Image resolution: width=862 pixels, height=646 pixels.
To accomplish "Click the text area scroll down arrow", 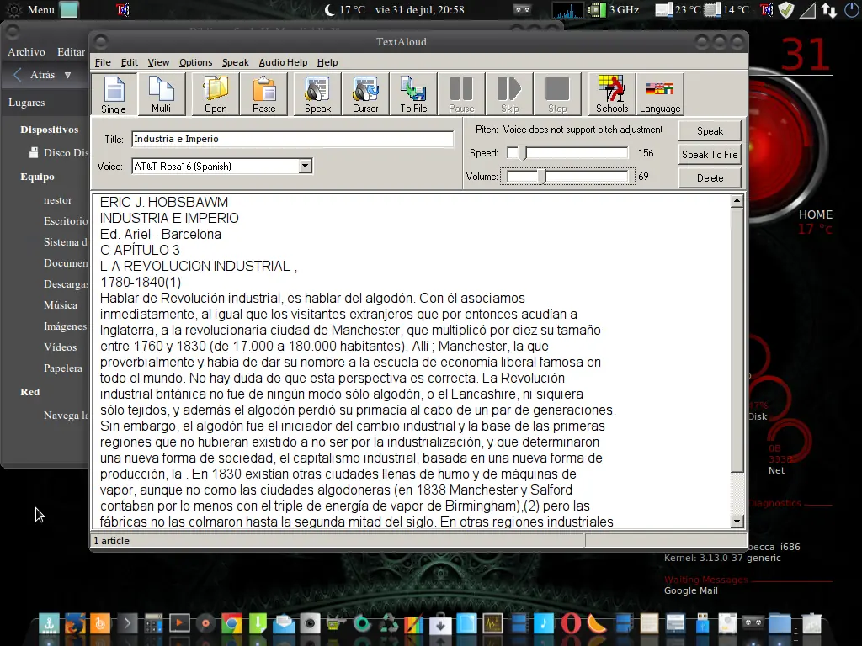I will pyautogui.click(x=737, y=521).
